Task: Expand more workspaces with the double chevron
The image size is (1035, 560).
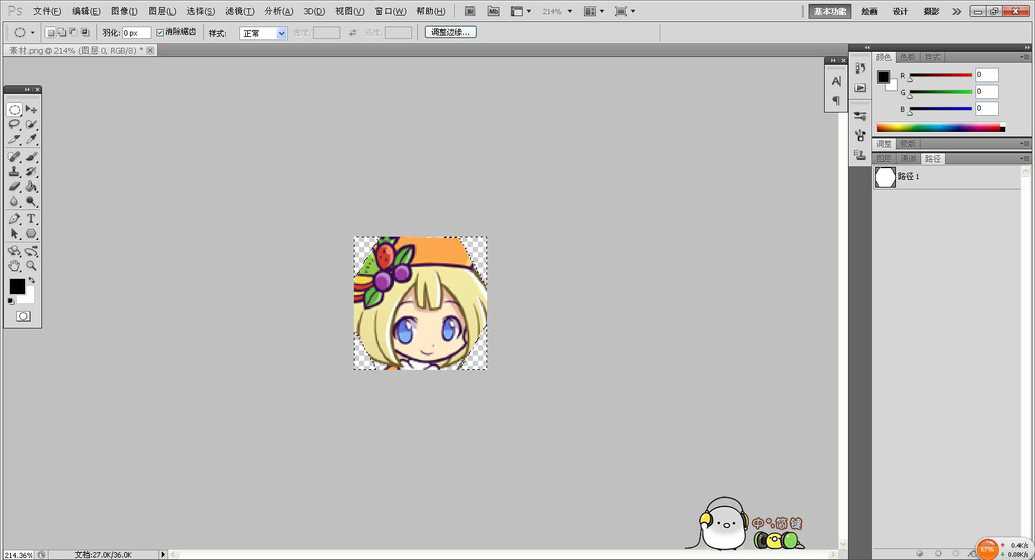Action: pos(957,12)
